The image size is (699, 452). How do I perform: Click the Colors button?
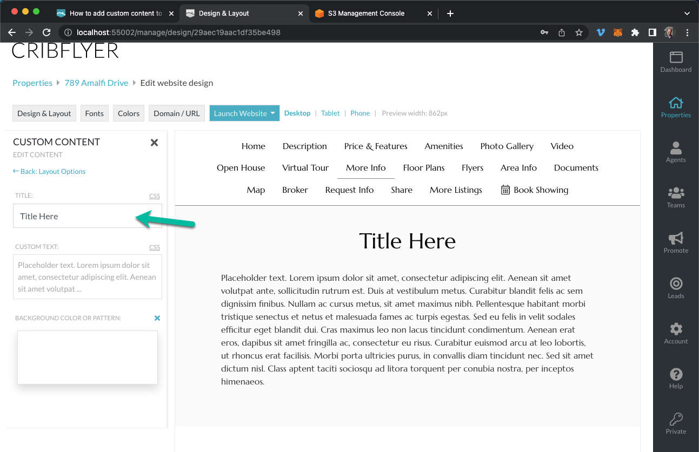click(129, 113)
